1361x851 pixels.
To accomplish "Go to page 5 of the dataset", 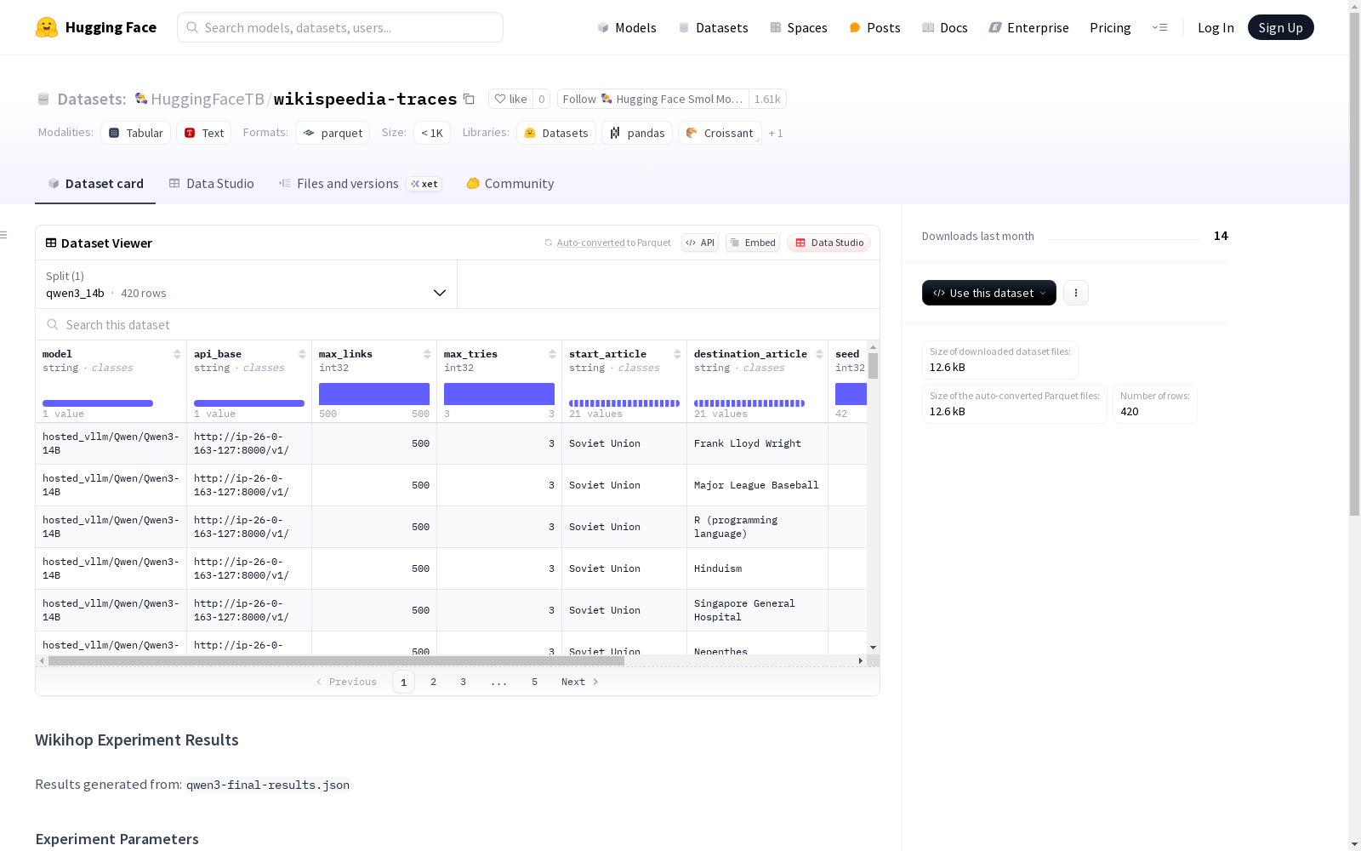I will click(x=534, y=682).
